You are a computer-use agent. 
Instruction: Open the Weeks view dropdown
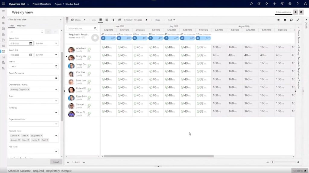[x=78, y=20]
